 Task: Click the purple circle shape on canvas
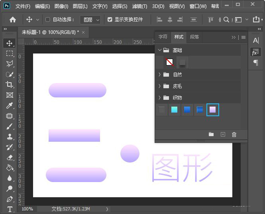pyautogui.click(x=130, y=153)
